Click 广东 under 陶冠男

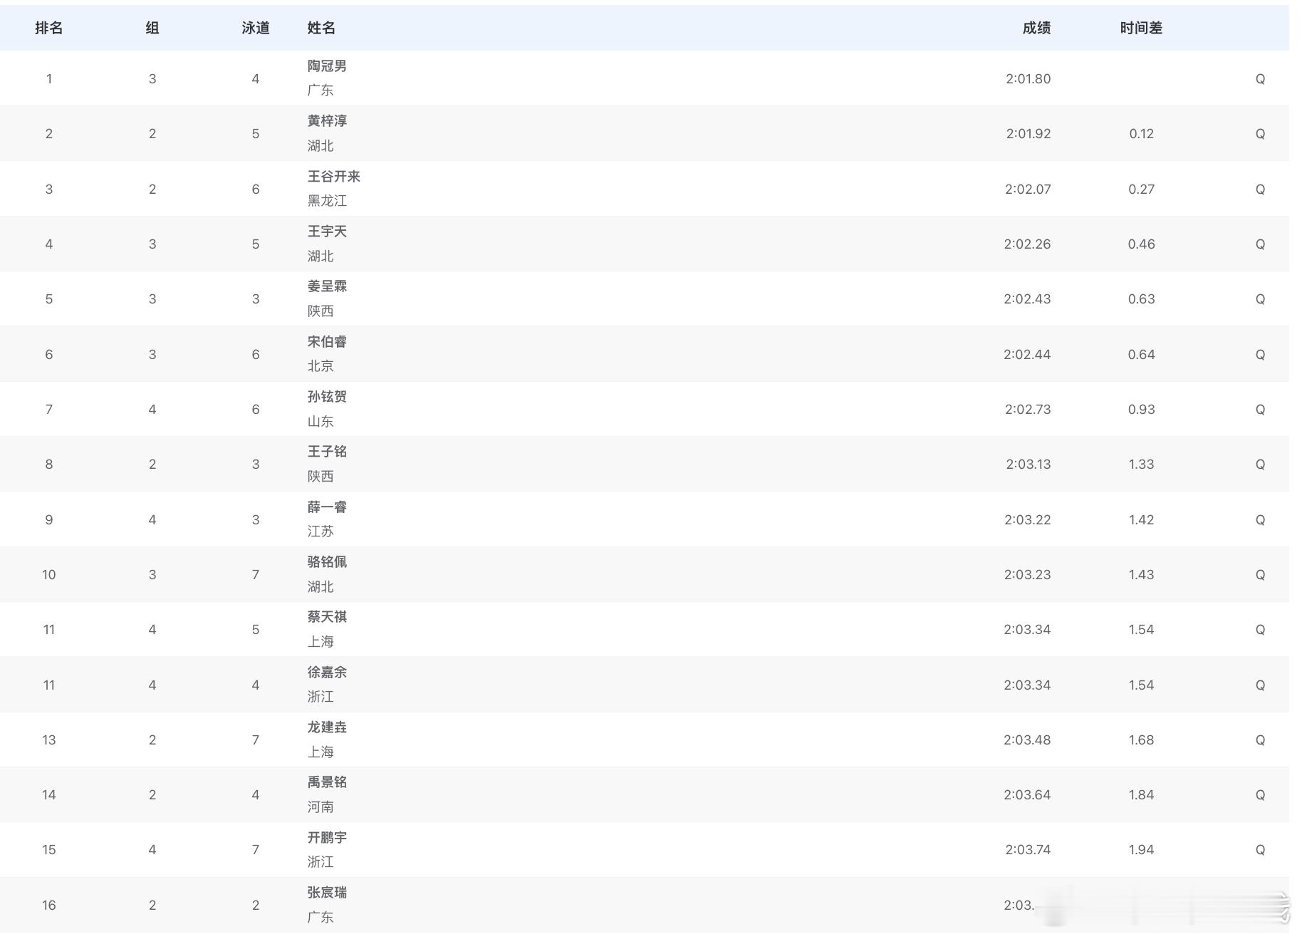321,90
